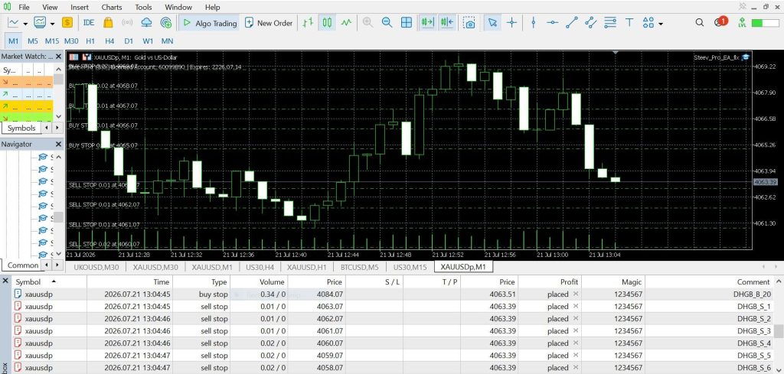Click the chart type line icon
This screenshot has width=784, height=374.
13,22
